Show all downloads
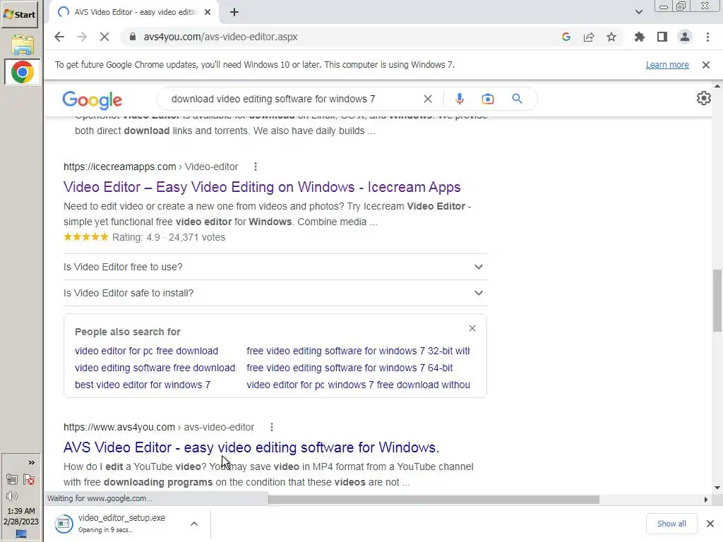This screenshot has width=723, height=542. click(x=671, y=524)
